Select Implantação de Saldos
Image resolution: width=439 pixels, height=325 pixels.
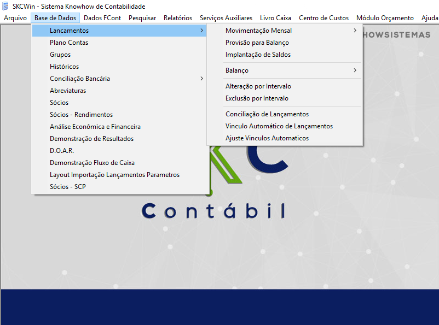[x=258, y=55]
